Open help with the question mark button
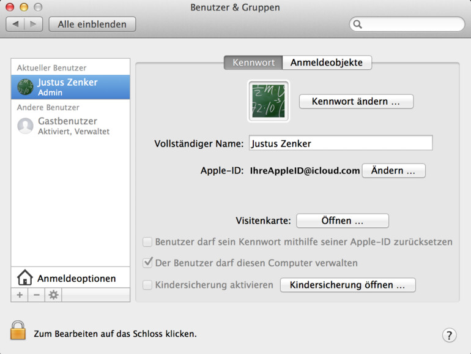The height and width of the screenshot is (354, 471). (449, 335)
